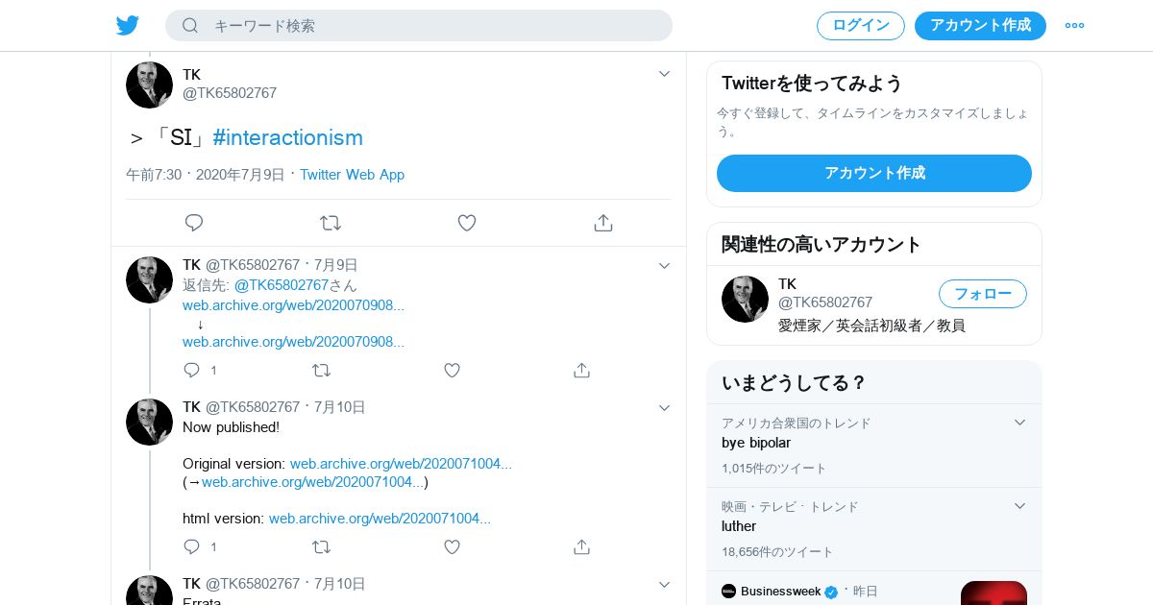Open the three-dots more menu in header
The height and width of the screenshot is (605, 1153).
tap(1074, 26)
